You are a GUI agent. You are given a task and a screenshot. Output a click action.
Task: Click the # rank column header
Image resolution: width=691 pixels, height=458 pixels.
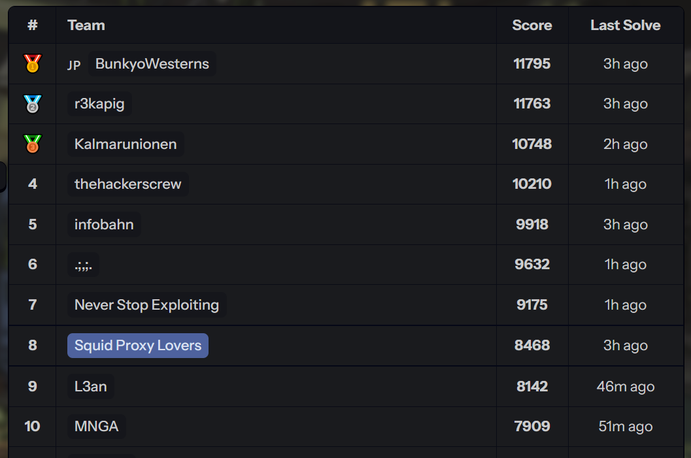(32, 25)
